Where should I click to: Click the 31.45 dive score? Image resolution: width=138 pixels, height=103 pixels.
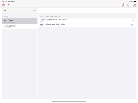(x=132, y=21)
